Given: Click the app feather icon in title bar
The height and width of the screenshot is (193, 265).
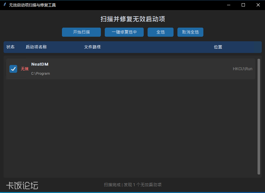Looking at the screenshot, I should (5, 5).
